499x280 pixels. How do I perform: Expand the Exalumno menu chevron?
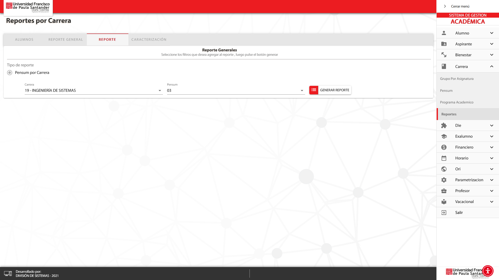click(x=491, y=136)
